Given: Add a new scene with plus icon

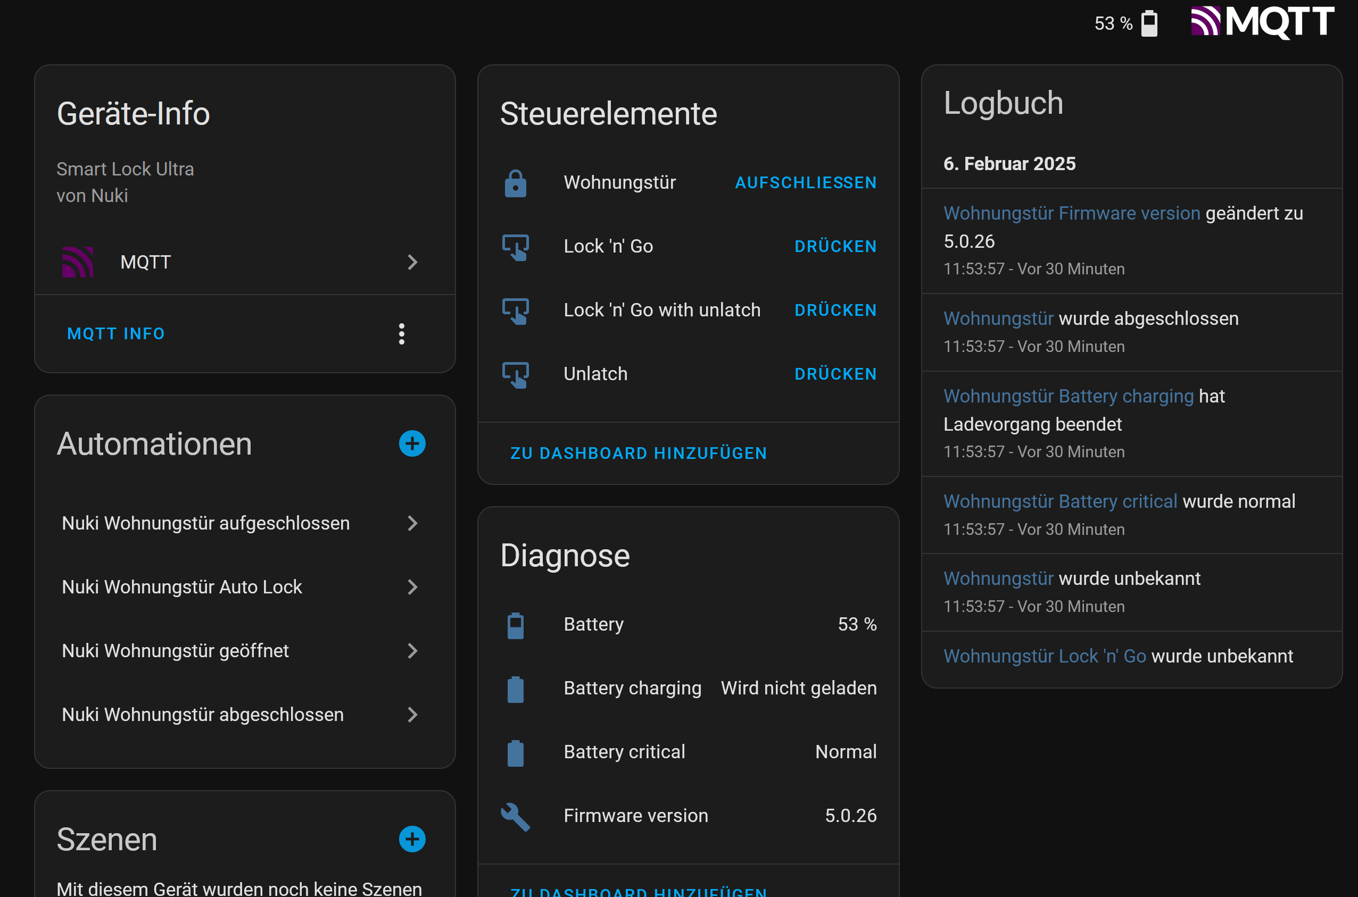Looking at the screenshot, I should (412, 839).
